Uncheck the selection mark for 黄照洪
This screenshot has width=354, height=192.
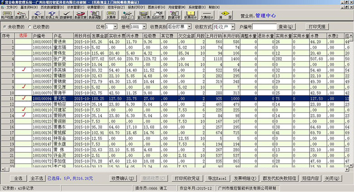(24, 115)
